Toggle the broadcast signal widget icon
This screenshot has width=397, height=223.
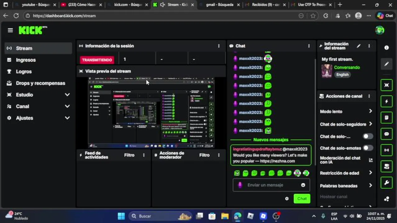pyautogui.click(x=386, y=150)
